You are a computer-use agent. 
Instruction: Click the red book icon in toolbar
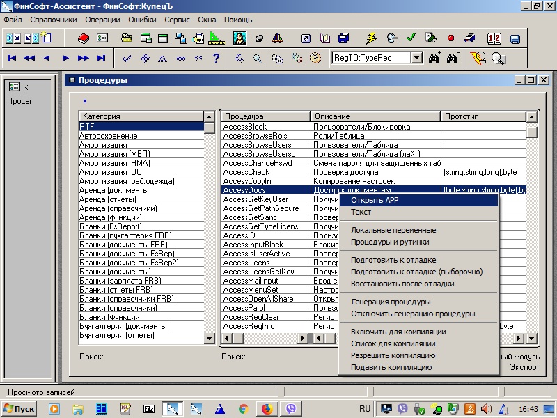point(84,38)
